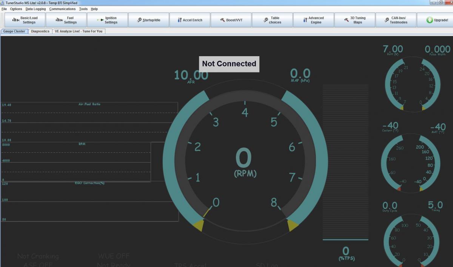Click the RPM history line graph
The width and height of the screenshot is (453, 267).
click(75, 162)
